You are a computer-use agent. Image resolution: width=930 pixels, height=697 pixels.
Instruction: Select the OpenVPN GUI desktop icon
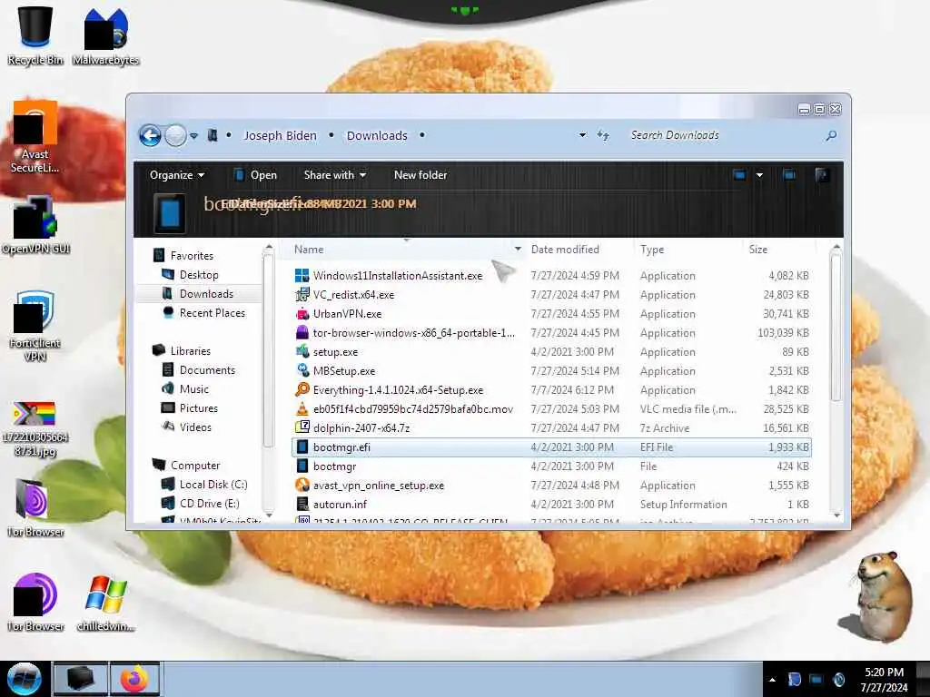(x=35, y=225)
